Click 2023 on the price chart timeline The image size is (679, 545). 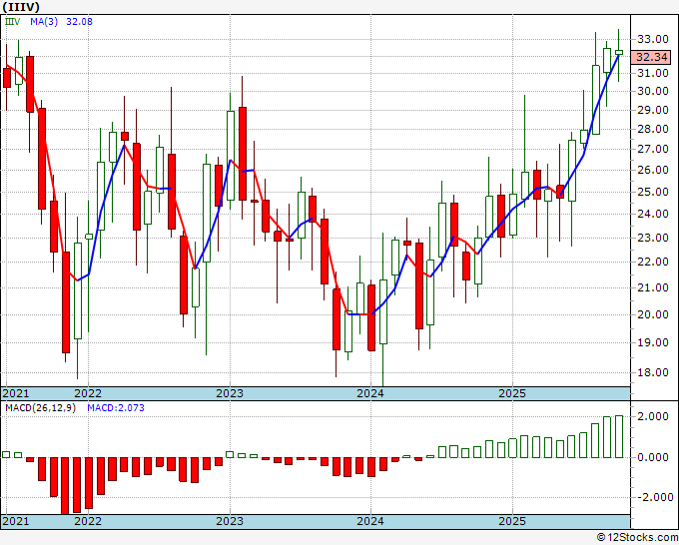(230, 393)
